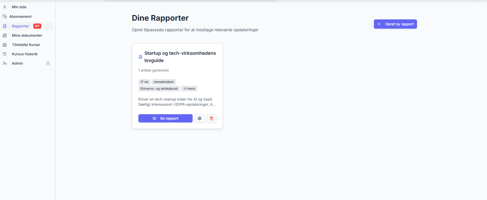
Task: Click the Tilmeldte Kurser icon
Action: click(5, 45)
